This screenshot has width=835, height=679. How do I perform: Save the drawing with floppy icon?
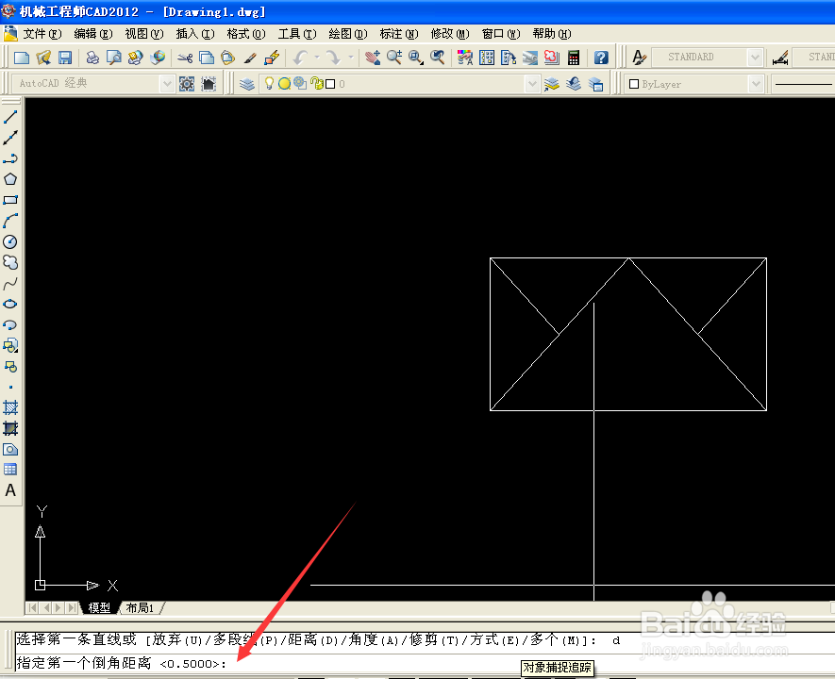65,58
